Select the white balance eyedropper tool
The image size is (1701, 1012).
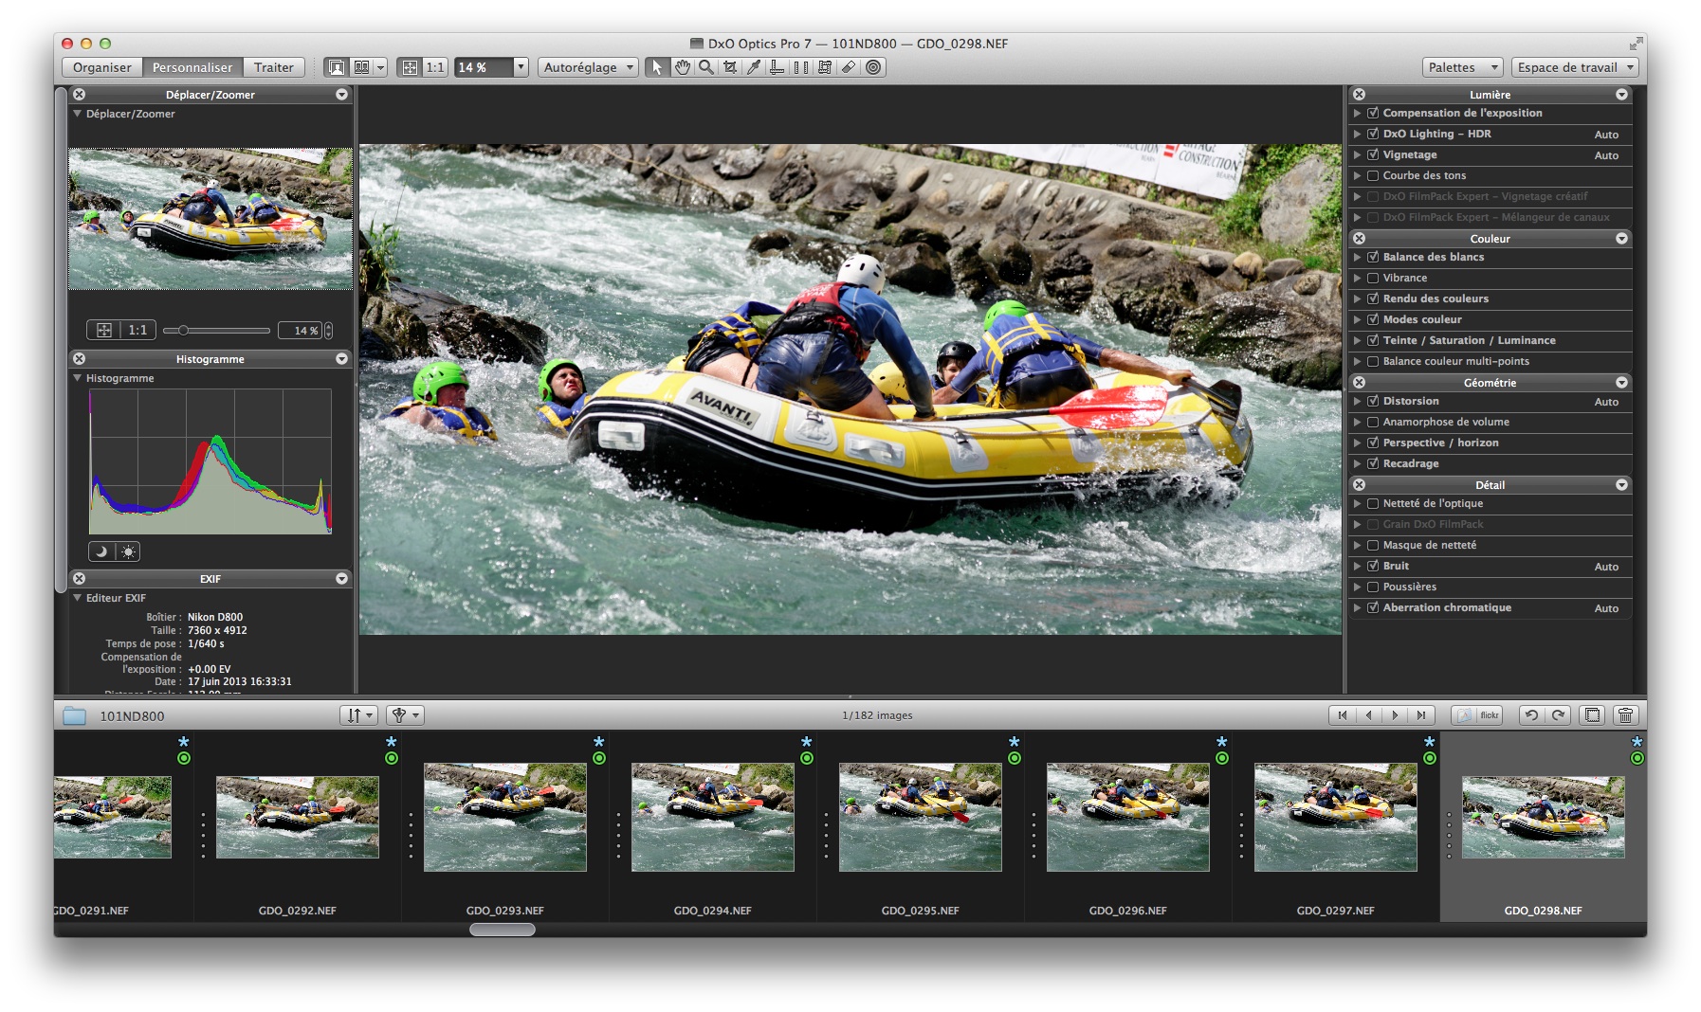(x=754, y=67)
